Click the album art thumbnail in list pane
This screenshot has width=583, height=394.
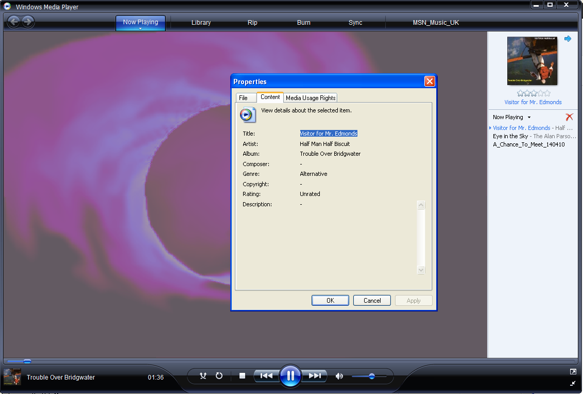(533, 61)
